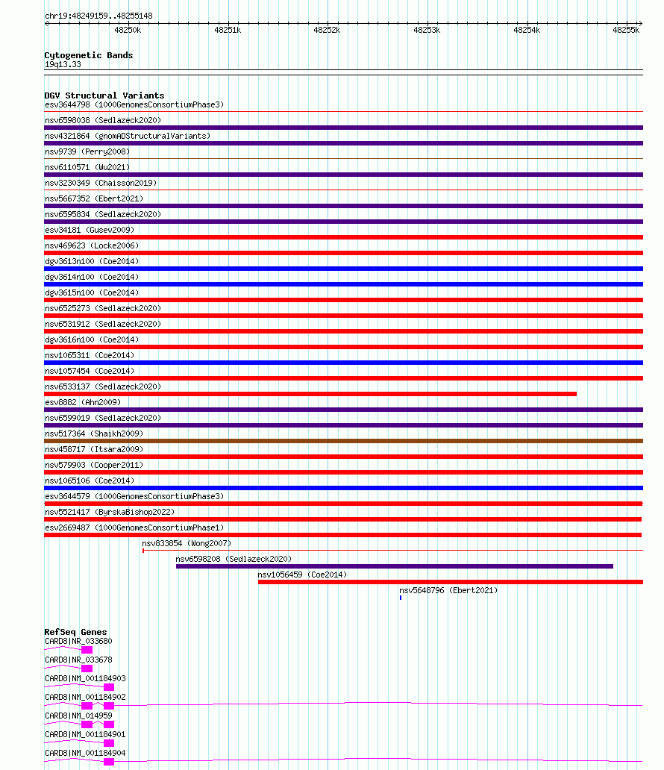Viewport: 664px width, 770px height.
Task: Open dgv3613n100 (Coe2014) label
Action: tap(92, 262)
